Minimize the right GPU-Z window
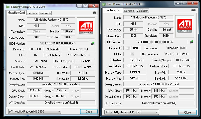Screen dimensions: 201x119 [x=178, y=3]
